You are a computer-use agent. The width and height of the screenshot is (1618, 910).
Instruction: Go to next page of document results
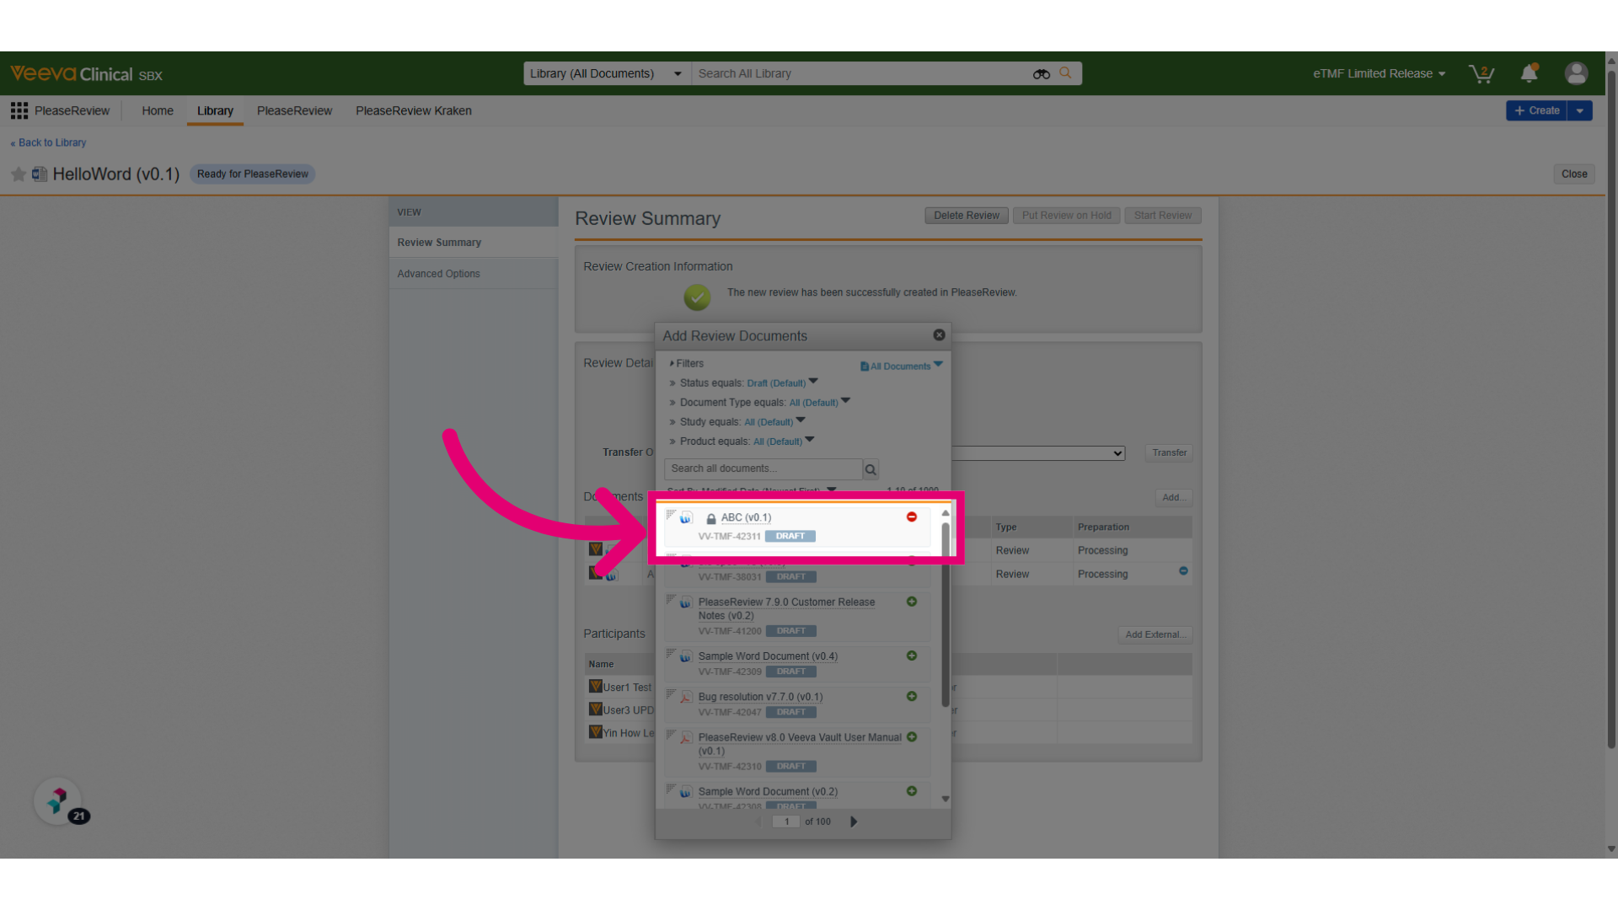point(853,822)
